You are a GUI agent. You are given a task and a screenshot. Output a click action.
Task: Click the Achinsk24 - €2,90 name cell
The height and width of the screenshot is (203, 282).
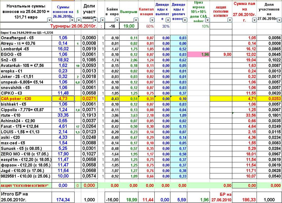point(26,121)
